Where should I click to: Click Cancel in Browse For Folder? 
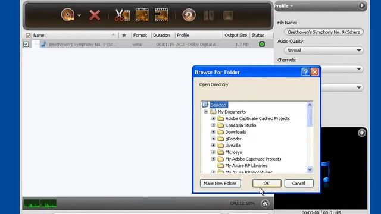[299, 184]
